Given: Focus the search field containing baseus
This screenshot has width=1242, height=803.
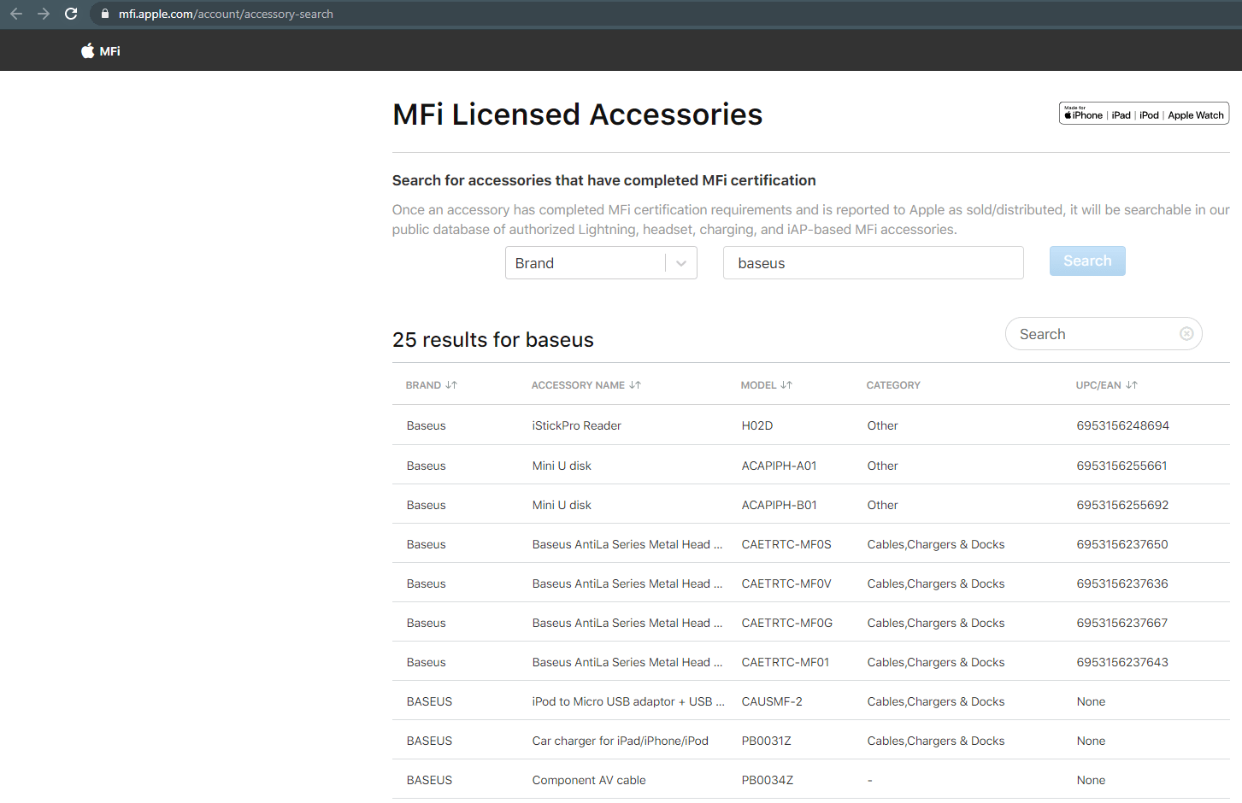Looking at the screenshot, I should pyautogui.click(x=874, y=263).
